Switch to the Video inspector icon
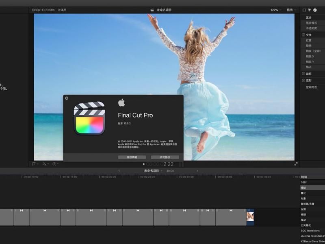Viewport: 325px width, 244px height. coord(304,10)
